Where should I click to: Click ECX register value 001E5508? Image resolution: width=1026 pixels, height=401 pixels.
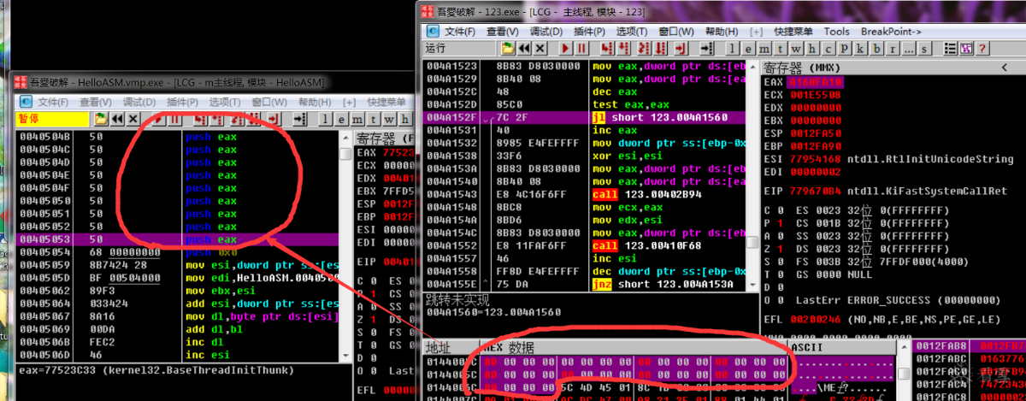(816, 95)
